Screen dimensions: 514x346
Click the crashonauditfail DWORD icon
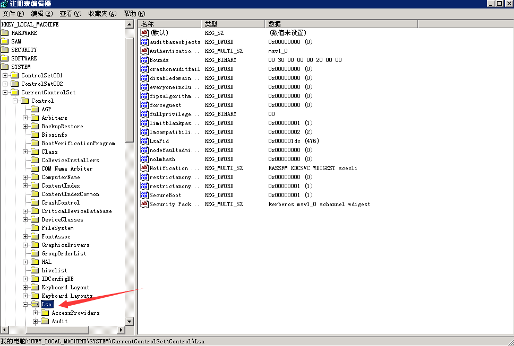(144, 69)
